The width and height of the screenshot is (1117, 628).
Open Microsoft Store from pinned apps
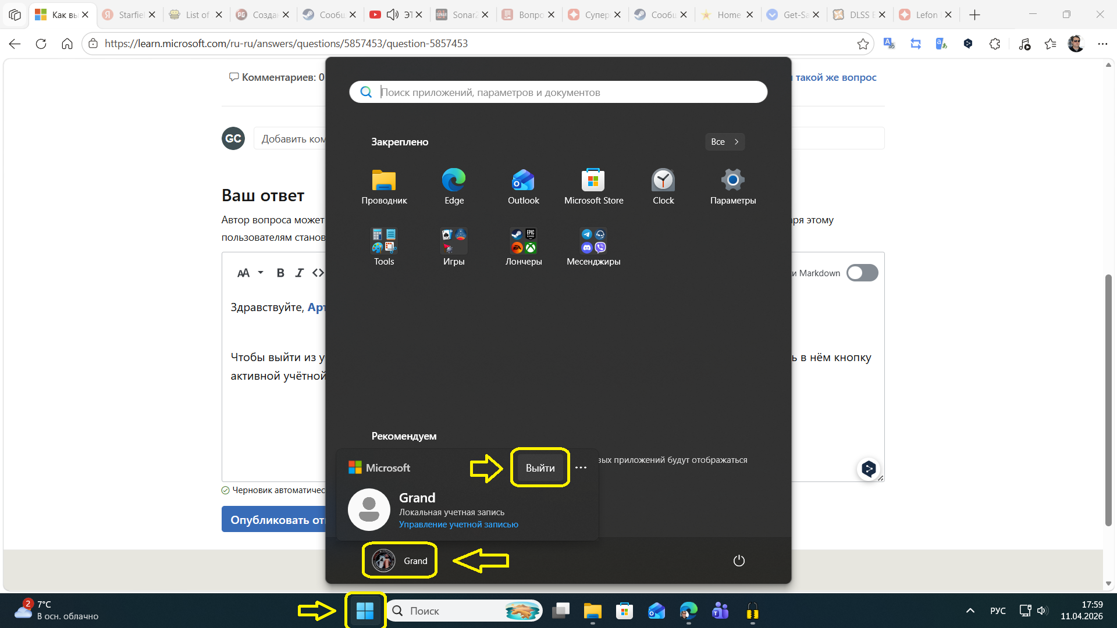pyautogui.click(x=593, y=187)
